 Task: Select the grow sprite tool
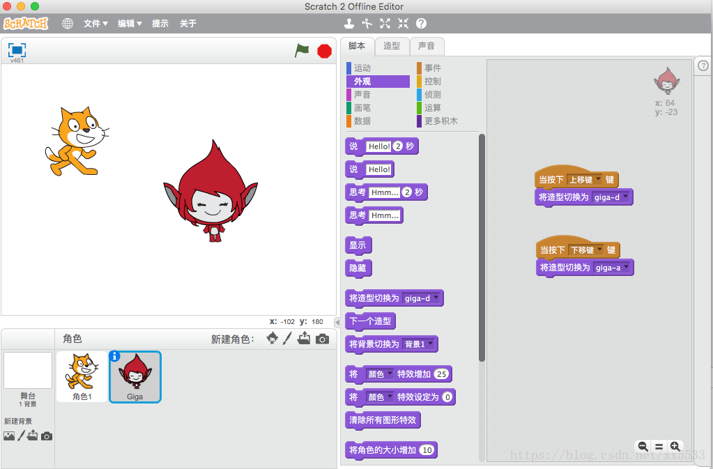click(385, 23)
